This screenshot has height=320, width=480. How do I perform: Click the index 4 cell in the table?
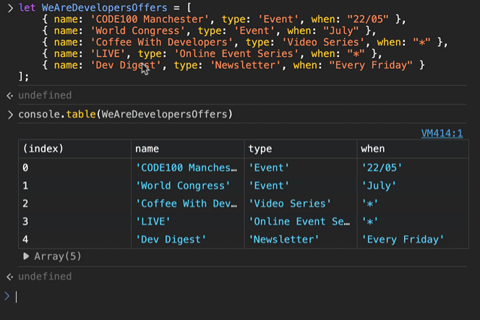(x=74, y=239)
